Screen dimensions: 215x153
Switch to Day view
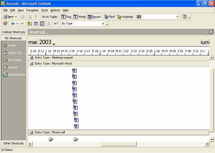(x=66, y=17)
